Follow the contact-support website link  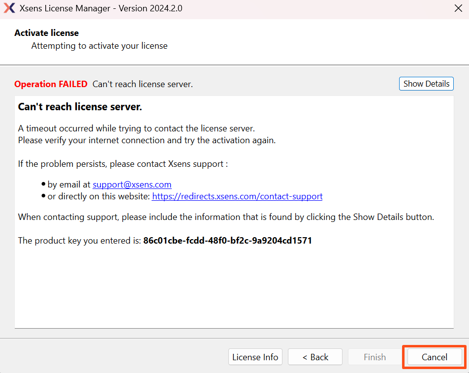[237, 196]
